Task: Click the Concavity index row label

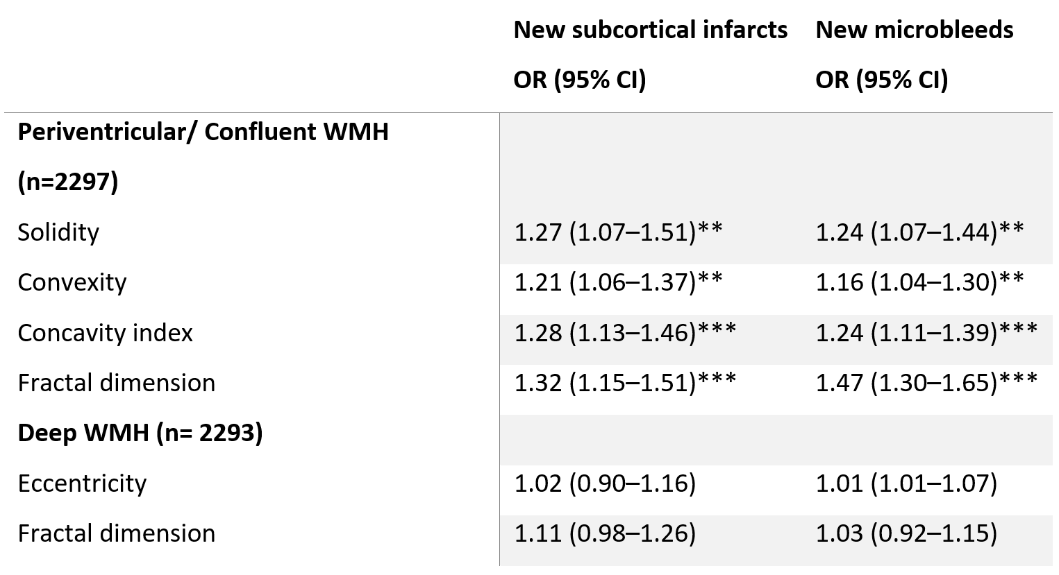Action: pos(105,333)
